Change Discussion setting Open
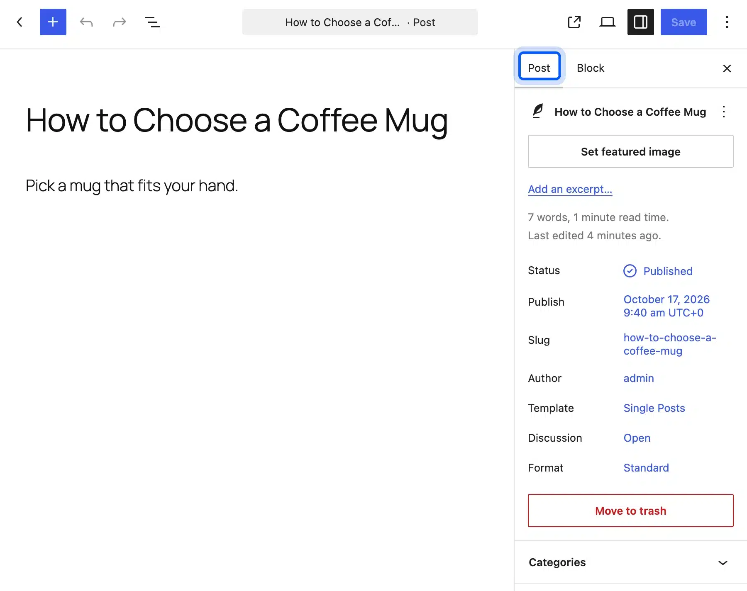Screen dimensions: 747x591 (637, 438)
